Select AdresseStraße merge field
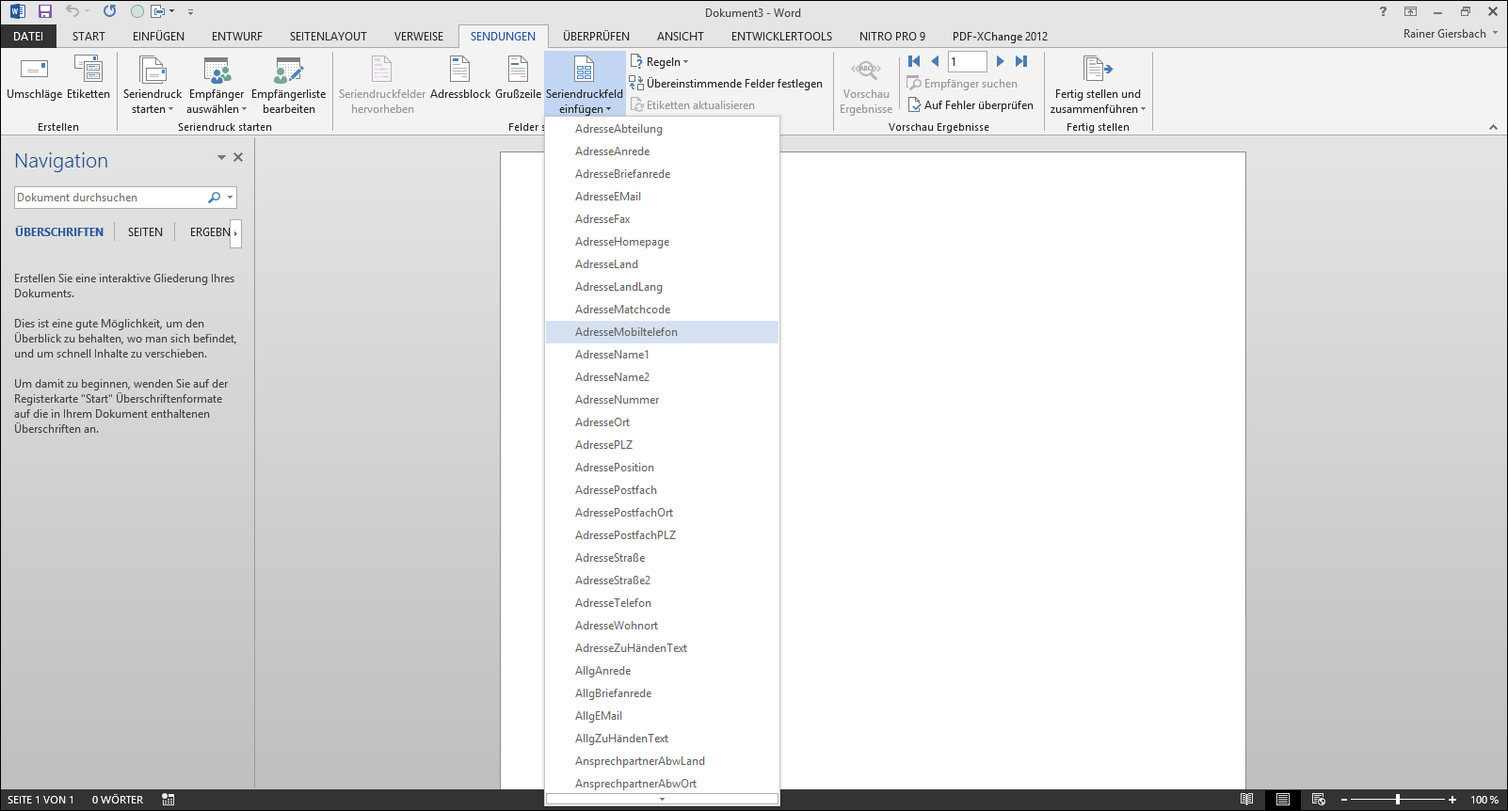Viewport: 1508px width, 811px height. tap(662, 558)
